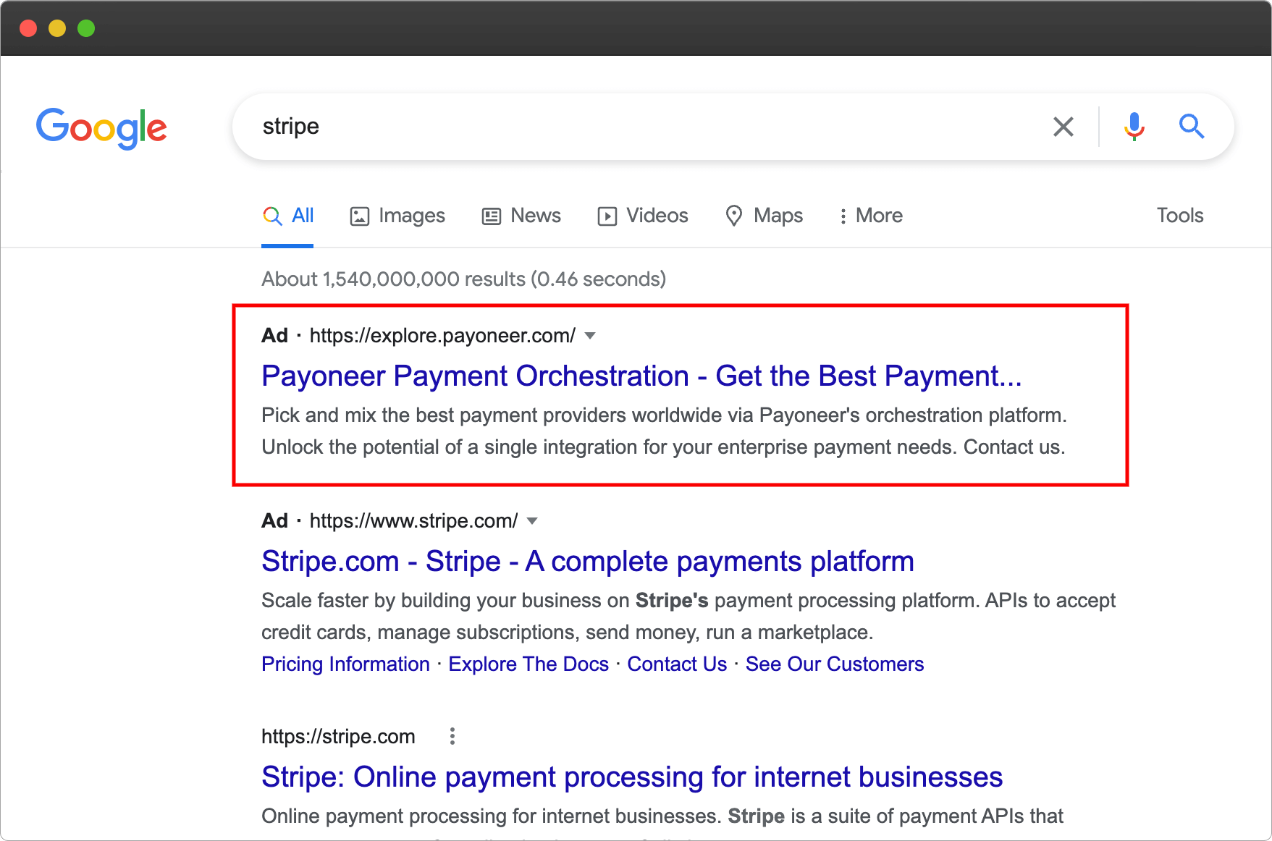Select the All results tab
The height and width of the screenshot is (841, 1272).
(x=287, y=216)
